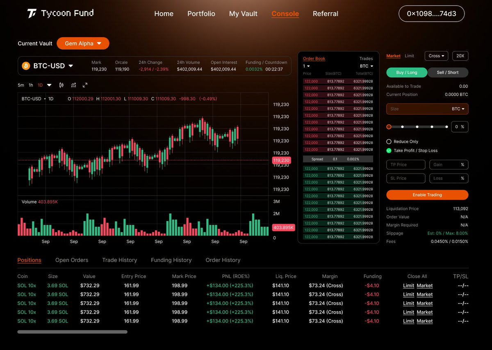Click the positions table horizontal scrollbar
This screenshot has height=350, width=492.
click(x=72, y=332)
